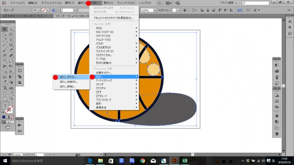
Task: Pick the Hand tool
Action: point(5,99)
